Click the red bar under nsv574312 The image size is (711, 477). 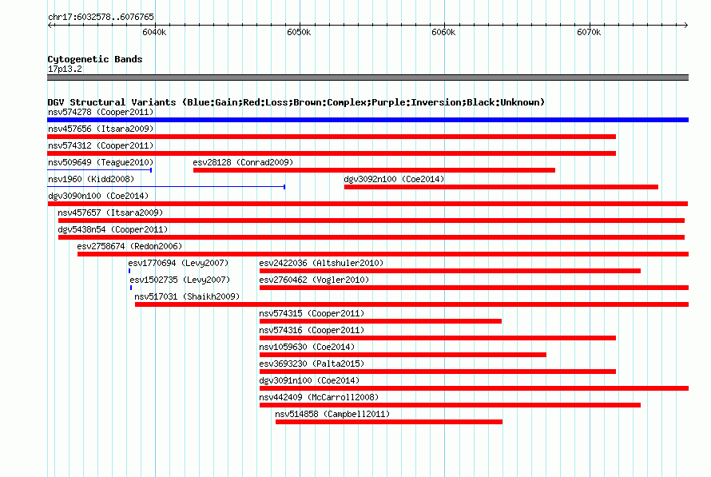click(x=332, y=153)
